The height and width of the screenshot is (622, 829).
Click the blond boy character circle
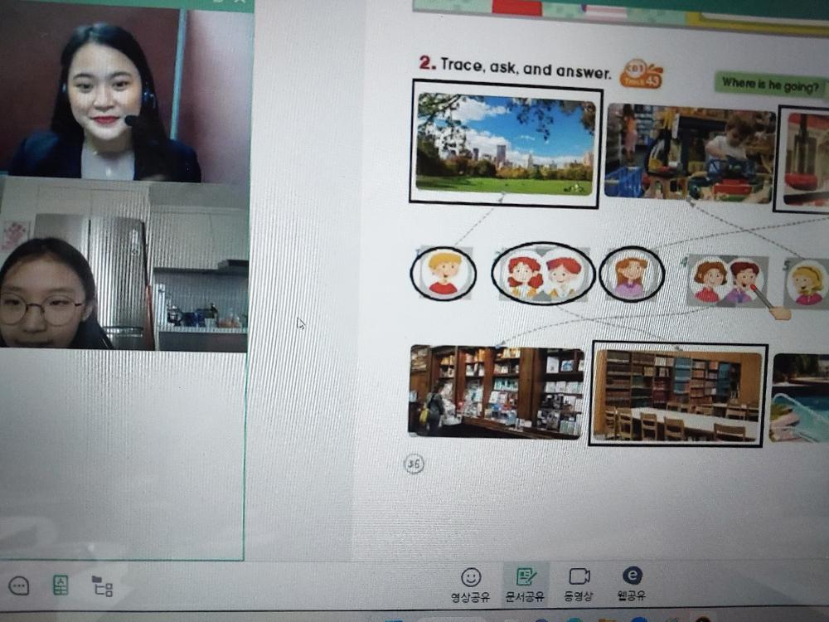(444, 273)
